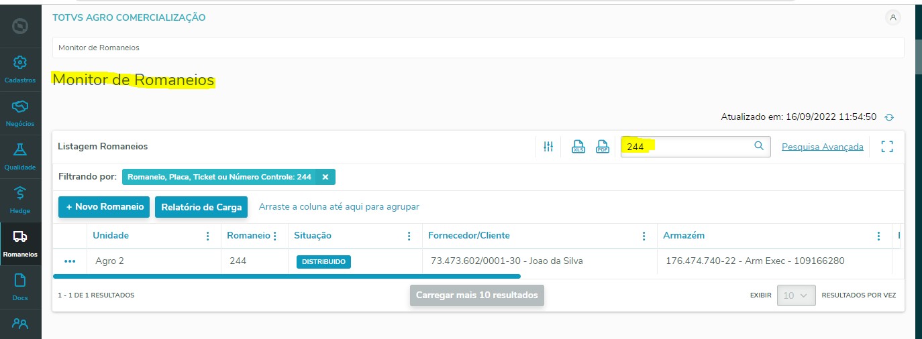Screen dimensions: 922x339
Task: Click Carregar mais 10 resultados
Action: pos(477,295)
